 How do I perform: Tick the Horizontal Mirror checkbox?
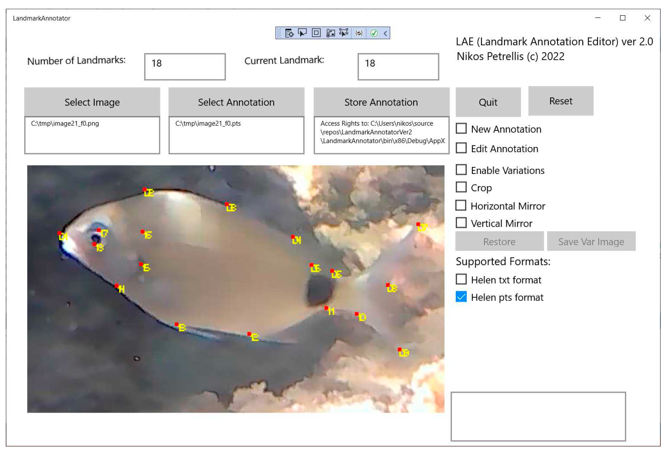click(x=461, y=206)
